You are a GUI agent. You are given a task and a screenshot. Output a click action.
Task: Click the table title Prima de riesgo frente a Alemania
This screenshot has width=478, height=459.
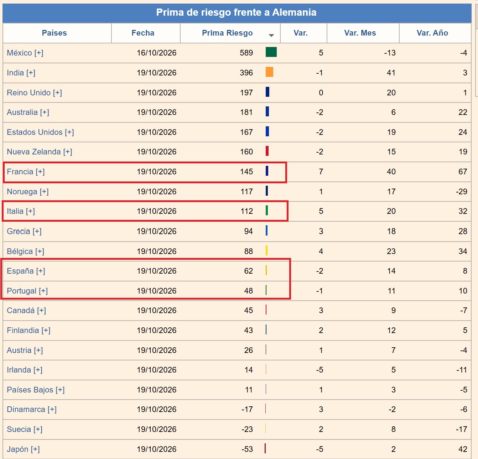click(x=236, y=12)
